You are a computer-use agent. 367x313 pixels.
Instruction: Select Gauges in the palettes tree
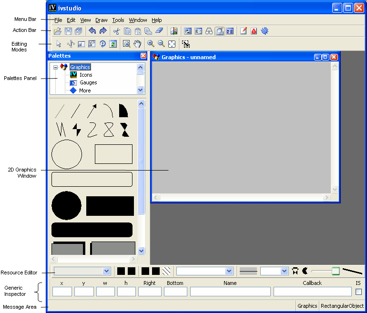(x=88, y=82)
